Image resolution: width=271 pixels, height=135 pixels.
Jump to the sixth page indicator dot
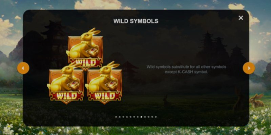coord(134,117)
